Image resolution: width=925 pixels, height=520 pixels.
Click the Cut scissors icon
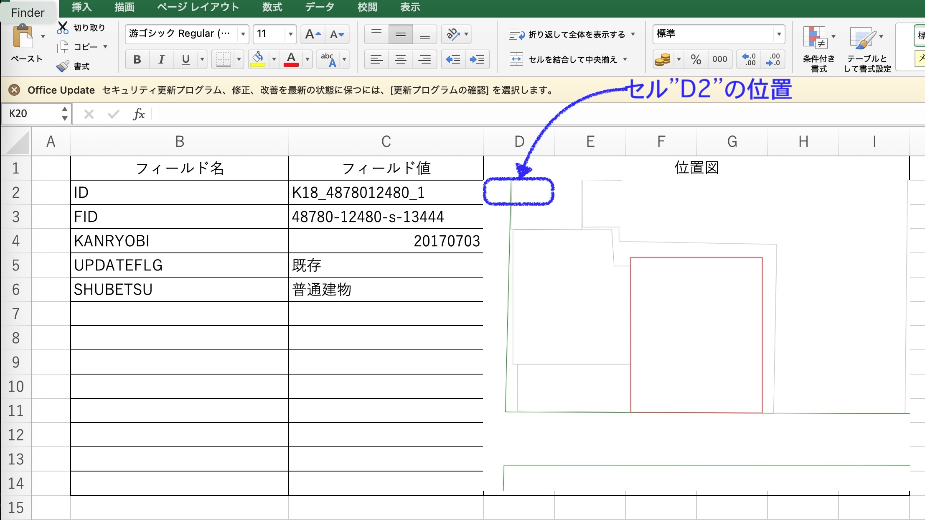[63, 28]
